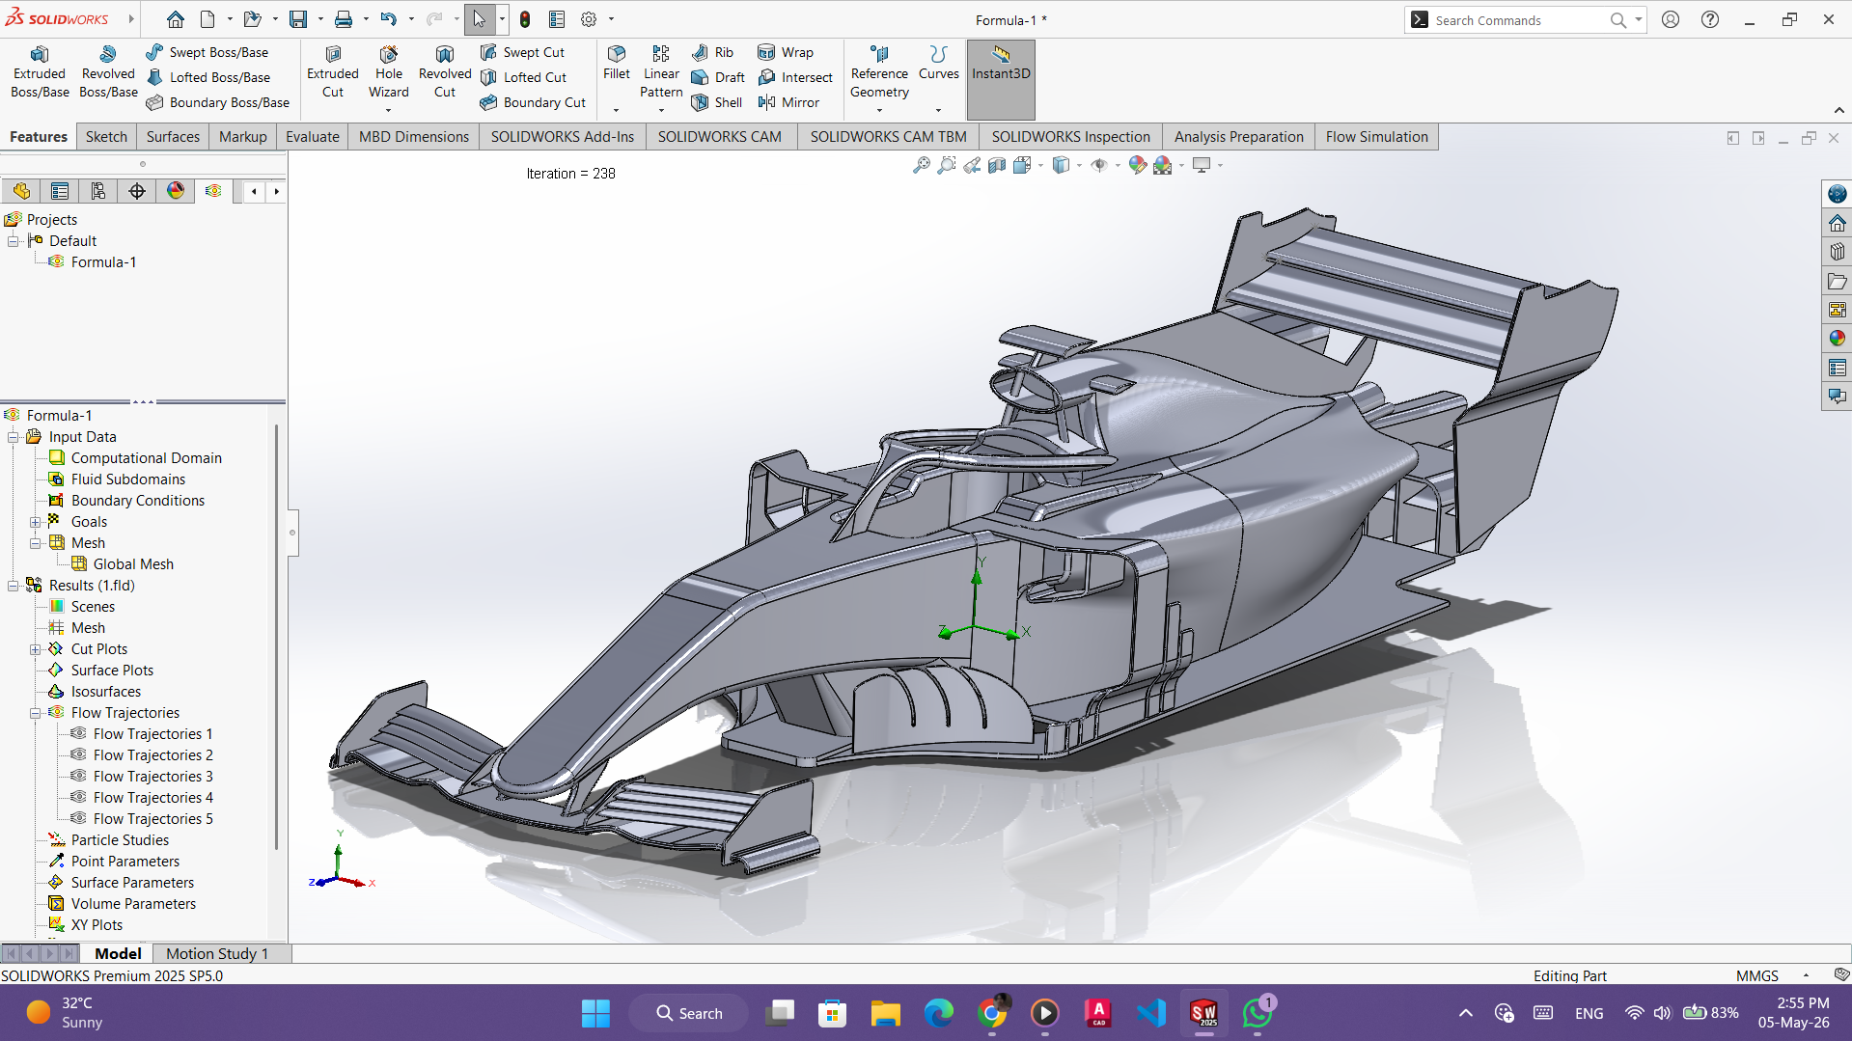Image resolution: width=1852 pixels, height=1041 pixels.
Task: Switch to the Sketch tab
Action: click(x=106, y=137)
